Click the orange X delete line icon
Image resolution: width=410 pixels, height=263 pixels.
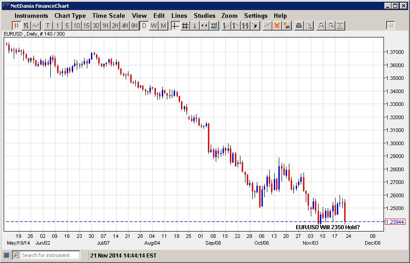click(277, 26)
